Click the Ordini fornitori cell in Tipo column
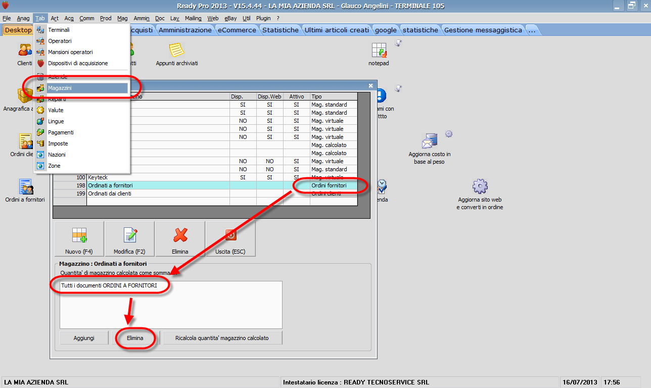 tap(334, 185)
